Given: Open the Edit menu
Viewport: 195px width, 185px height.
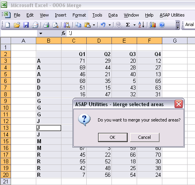Looking at the screenshot, I should tap(30, 15).
